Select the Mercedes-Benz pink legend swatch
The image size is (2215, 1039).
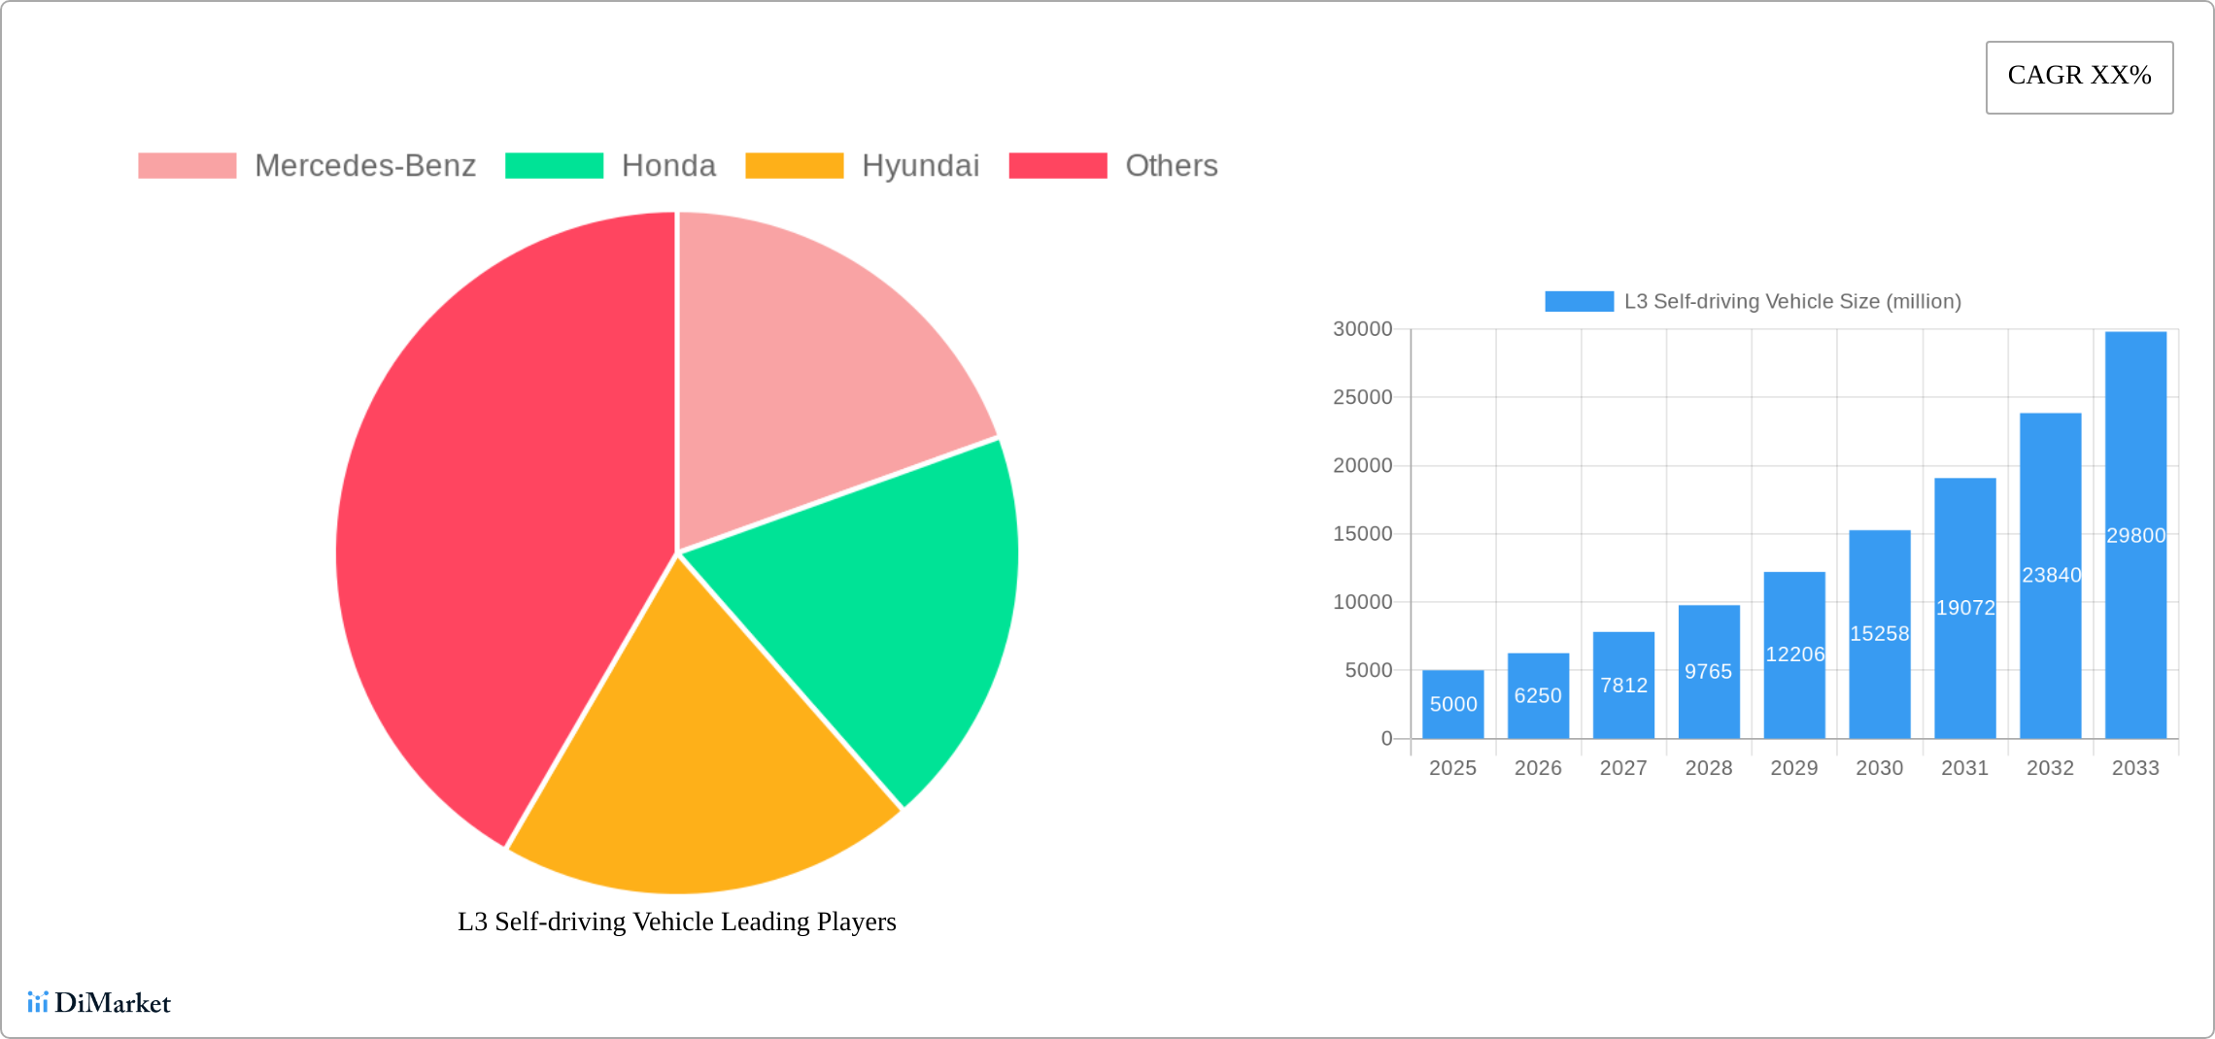pos(186,164)
